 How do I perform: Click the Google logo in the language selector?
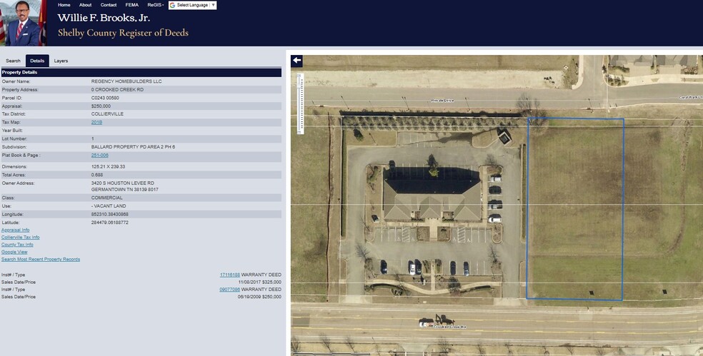172,5
